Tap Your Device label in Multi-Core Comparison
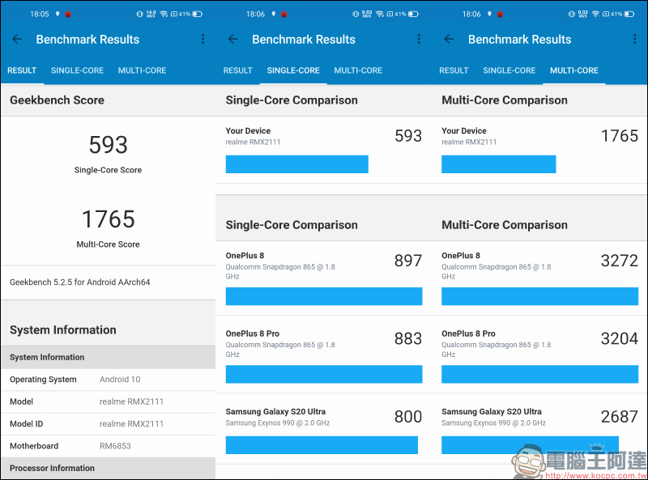648x480 pixels. 463,131
